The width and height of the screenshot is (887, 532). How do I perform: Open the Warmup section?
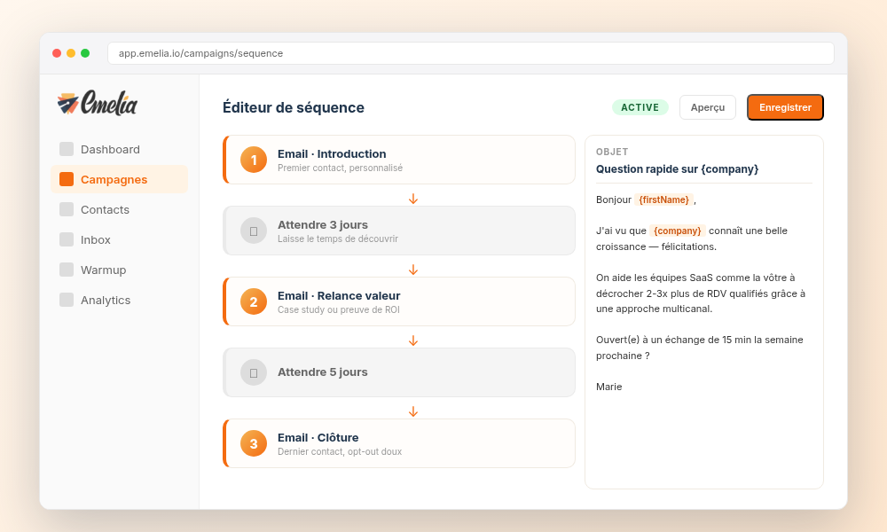pos(119,270)
